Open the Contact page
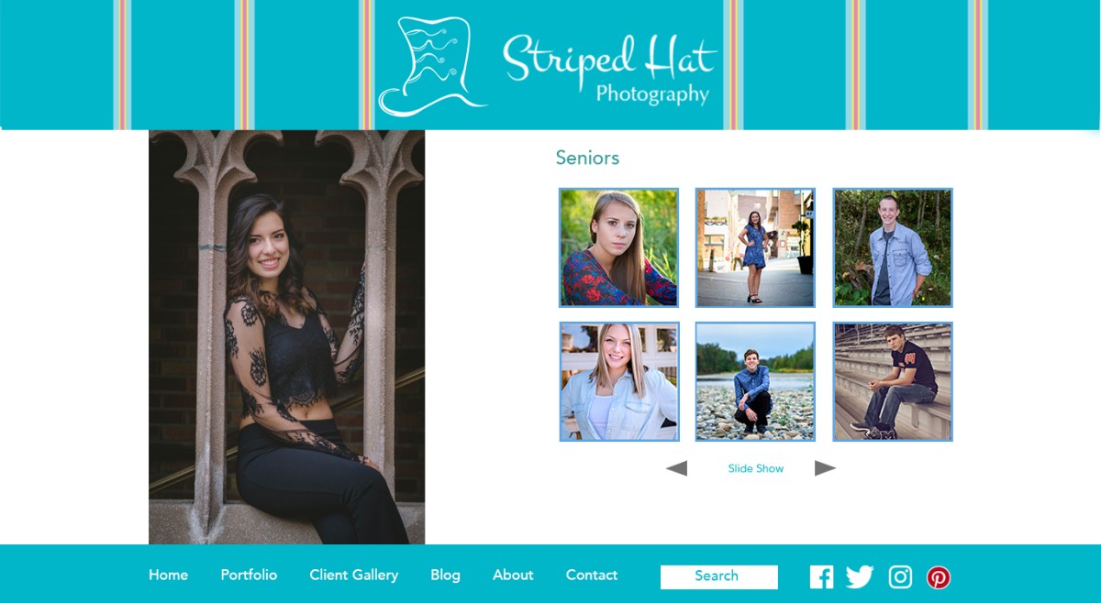 pyautogui.click(x=591, y=575)
